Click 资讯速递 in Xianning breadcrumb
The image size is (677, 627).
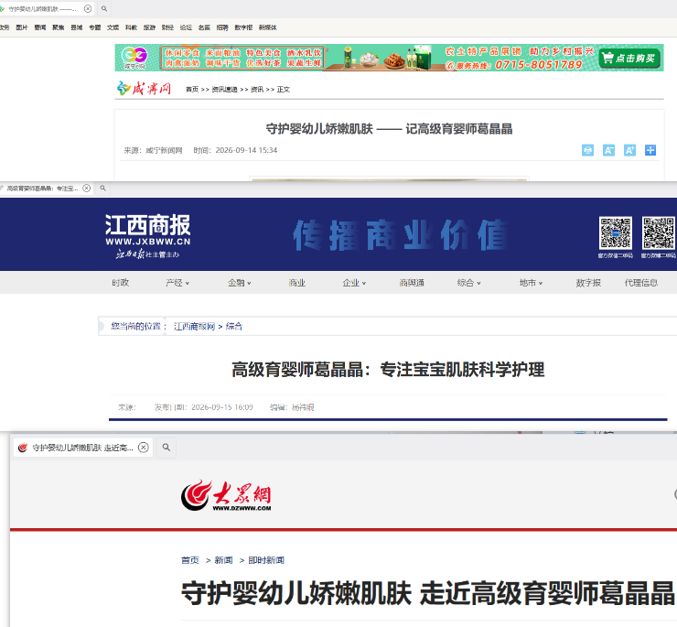224,90
